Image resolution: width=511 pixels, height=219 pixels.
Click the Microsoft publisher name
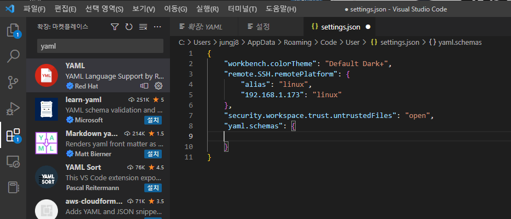point(89,120)
